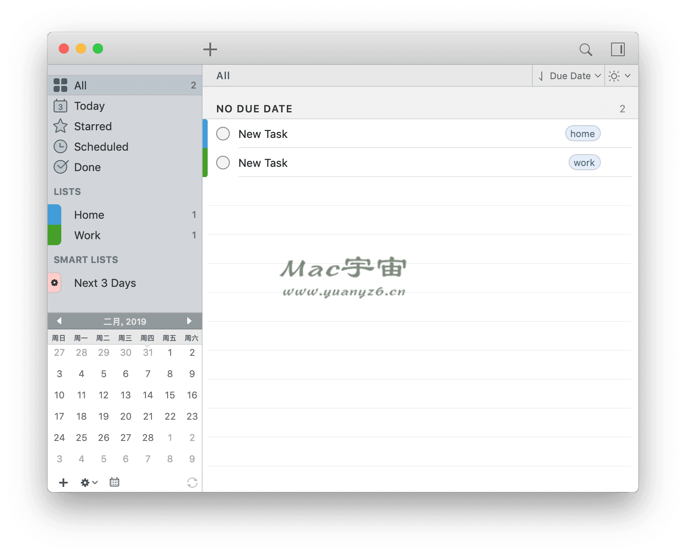The image size is (686, 555).
Task: Click the Home list blue color bar
Action: [54, 215]
